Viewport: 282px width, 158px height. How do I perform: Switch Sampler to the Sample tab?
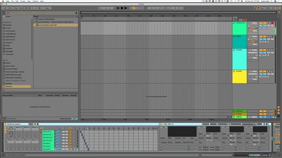[x=213, y=124]
